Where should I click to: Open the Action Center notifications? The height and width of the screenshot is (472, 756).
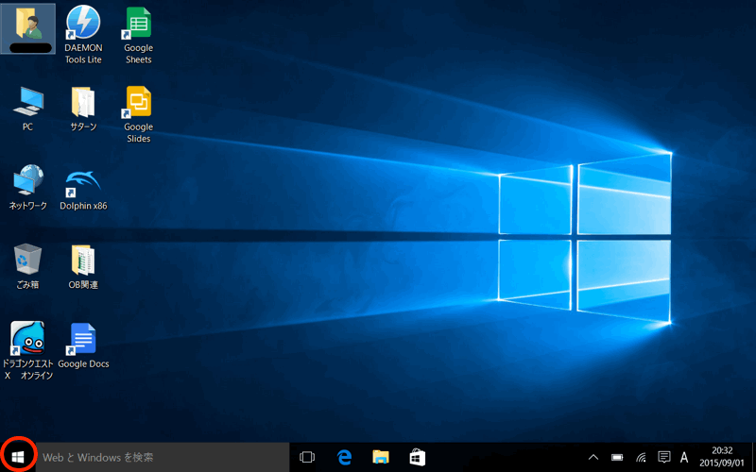click(663, 457)
